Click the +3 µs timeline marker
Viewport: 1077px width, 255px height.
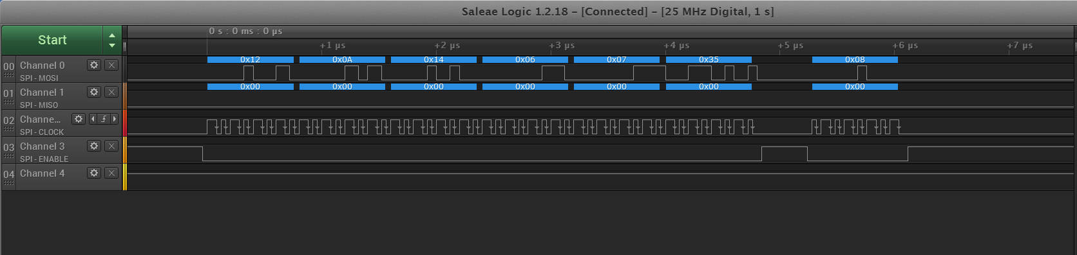point(562,46)
